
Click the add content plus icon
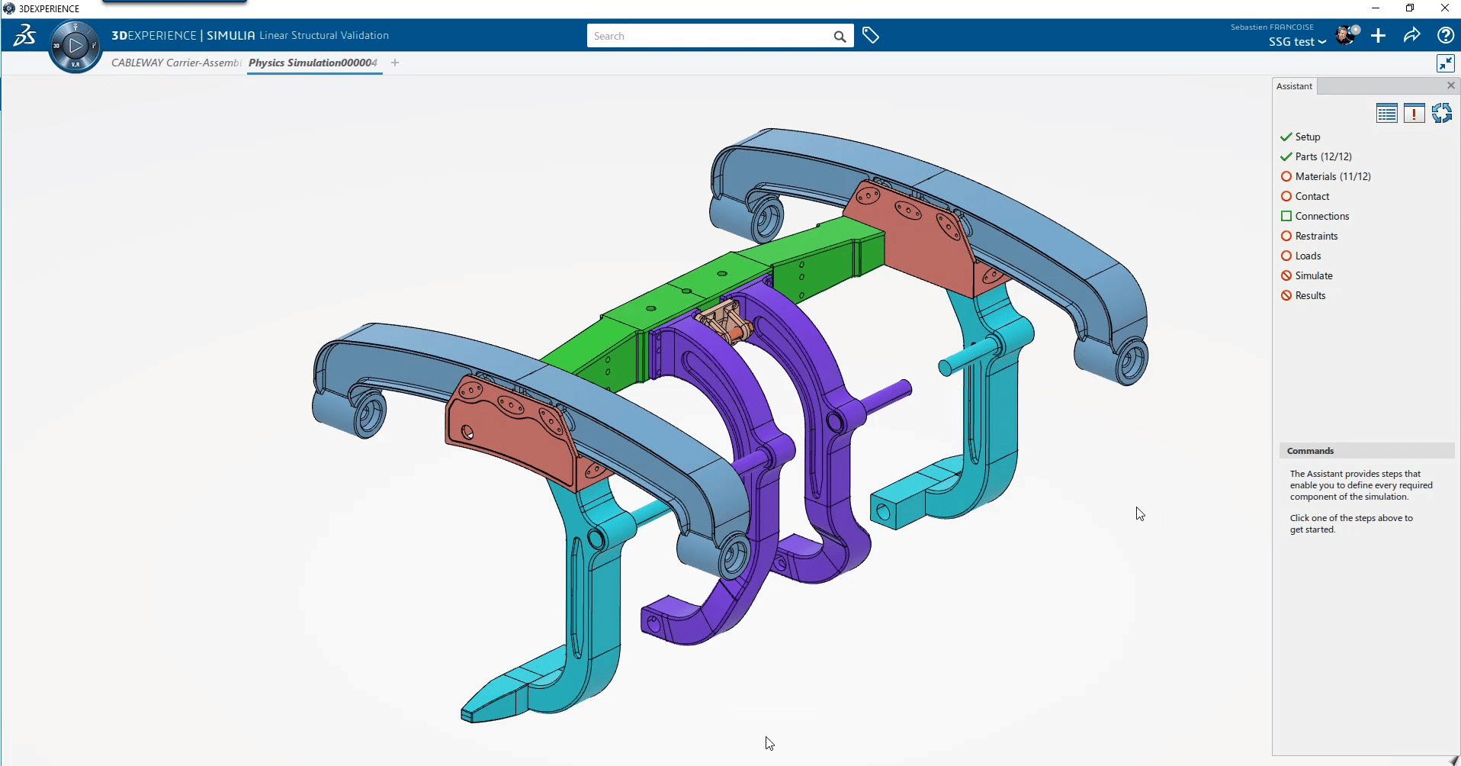(x=1379, y=35)
